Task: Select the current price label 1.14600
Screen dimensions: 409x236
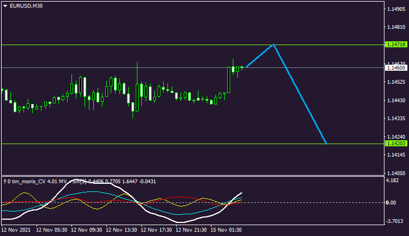Action: [396, 67]
